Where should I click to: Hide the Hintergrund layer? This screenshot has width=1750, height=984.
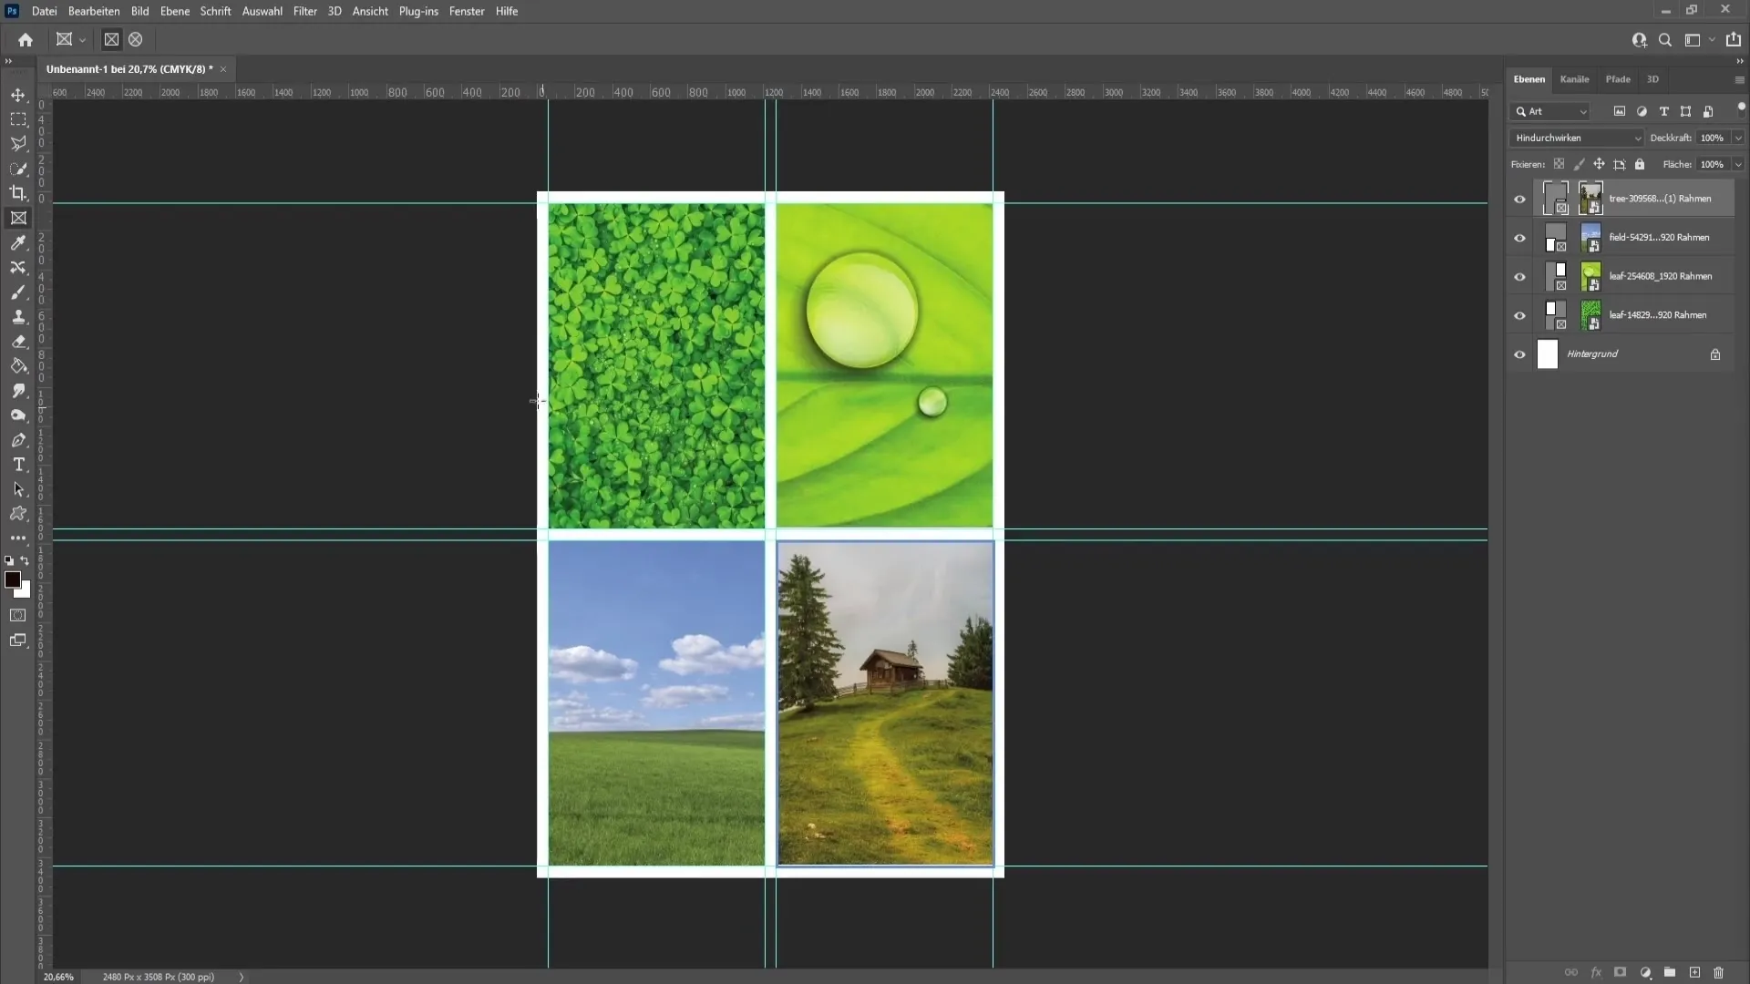pyautogui.click(x=1519, y=355)
